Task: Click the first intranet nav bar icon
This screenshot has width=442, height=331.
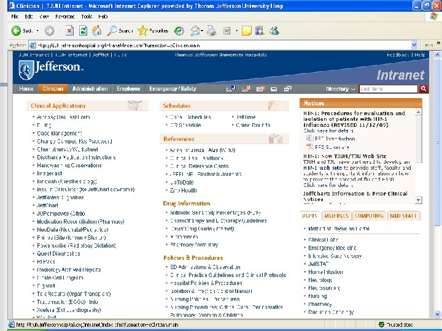Action: [x=231, y=89]
